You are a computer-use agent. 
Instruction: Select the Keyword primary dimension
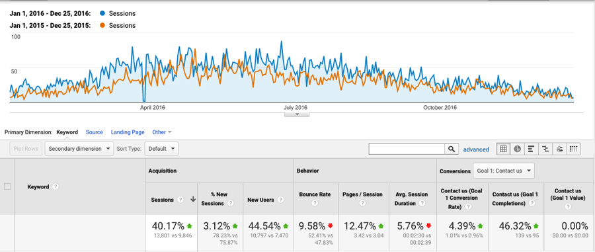coord(67,132)
